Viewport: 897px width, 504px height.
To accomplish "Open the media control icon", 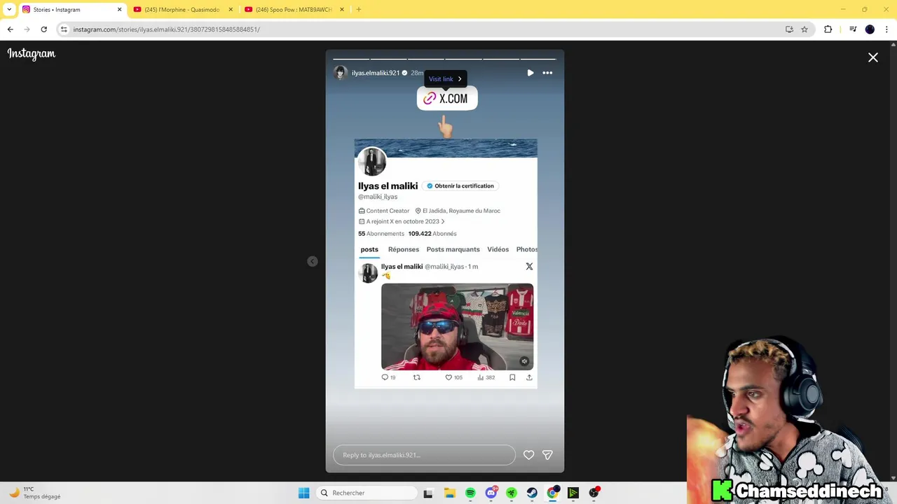I will coord(853,29).
